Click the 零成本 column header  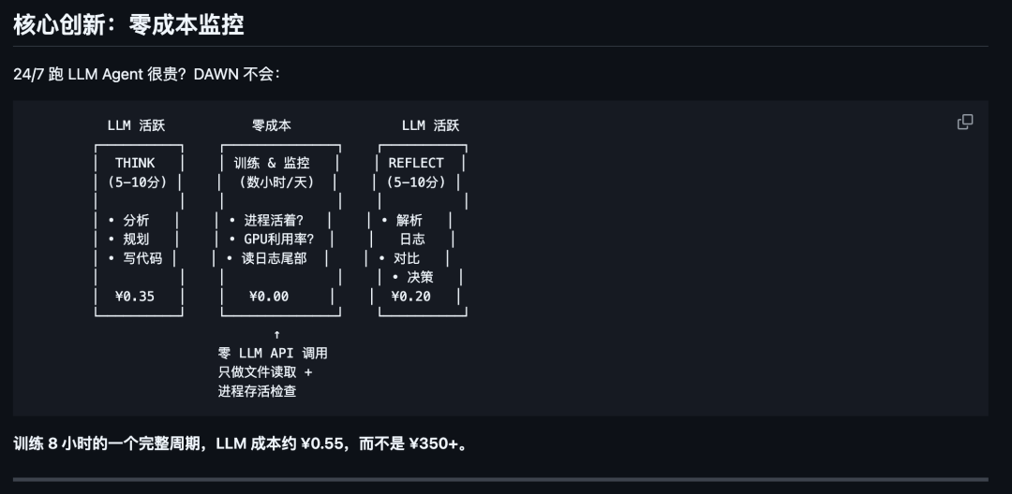coord(272,125)
